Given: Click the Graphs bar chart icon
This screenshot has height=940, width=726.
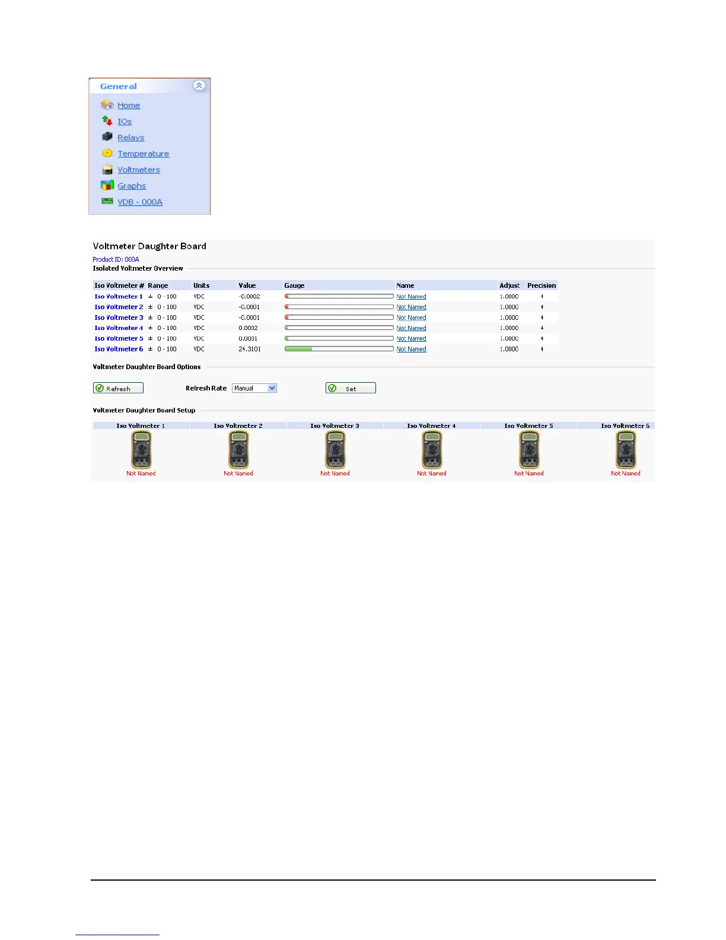Looking at the screenshot, I should pos(107,185).
